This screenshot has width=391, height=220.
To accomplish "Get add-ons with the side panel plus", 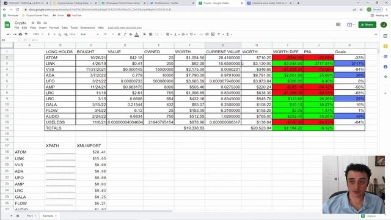I will coord(386,94).
